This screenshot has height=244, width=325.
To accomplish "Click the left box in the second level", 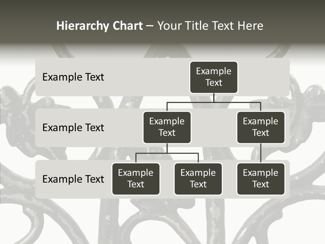I will point(167,127).
